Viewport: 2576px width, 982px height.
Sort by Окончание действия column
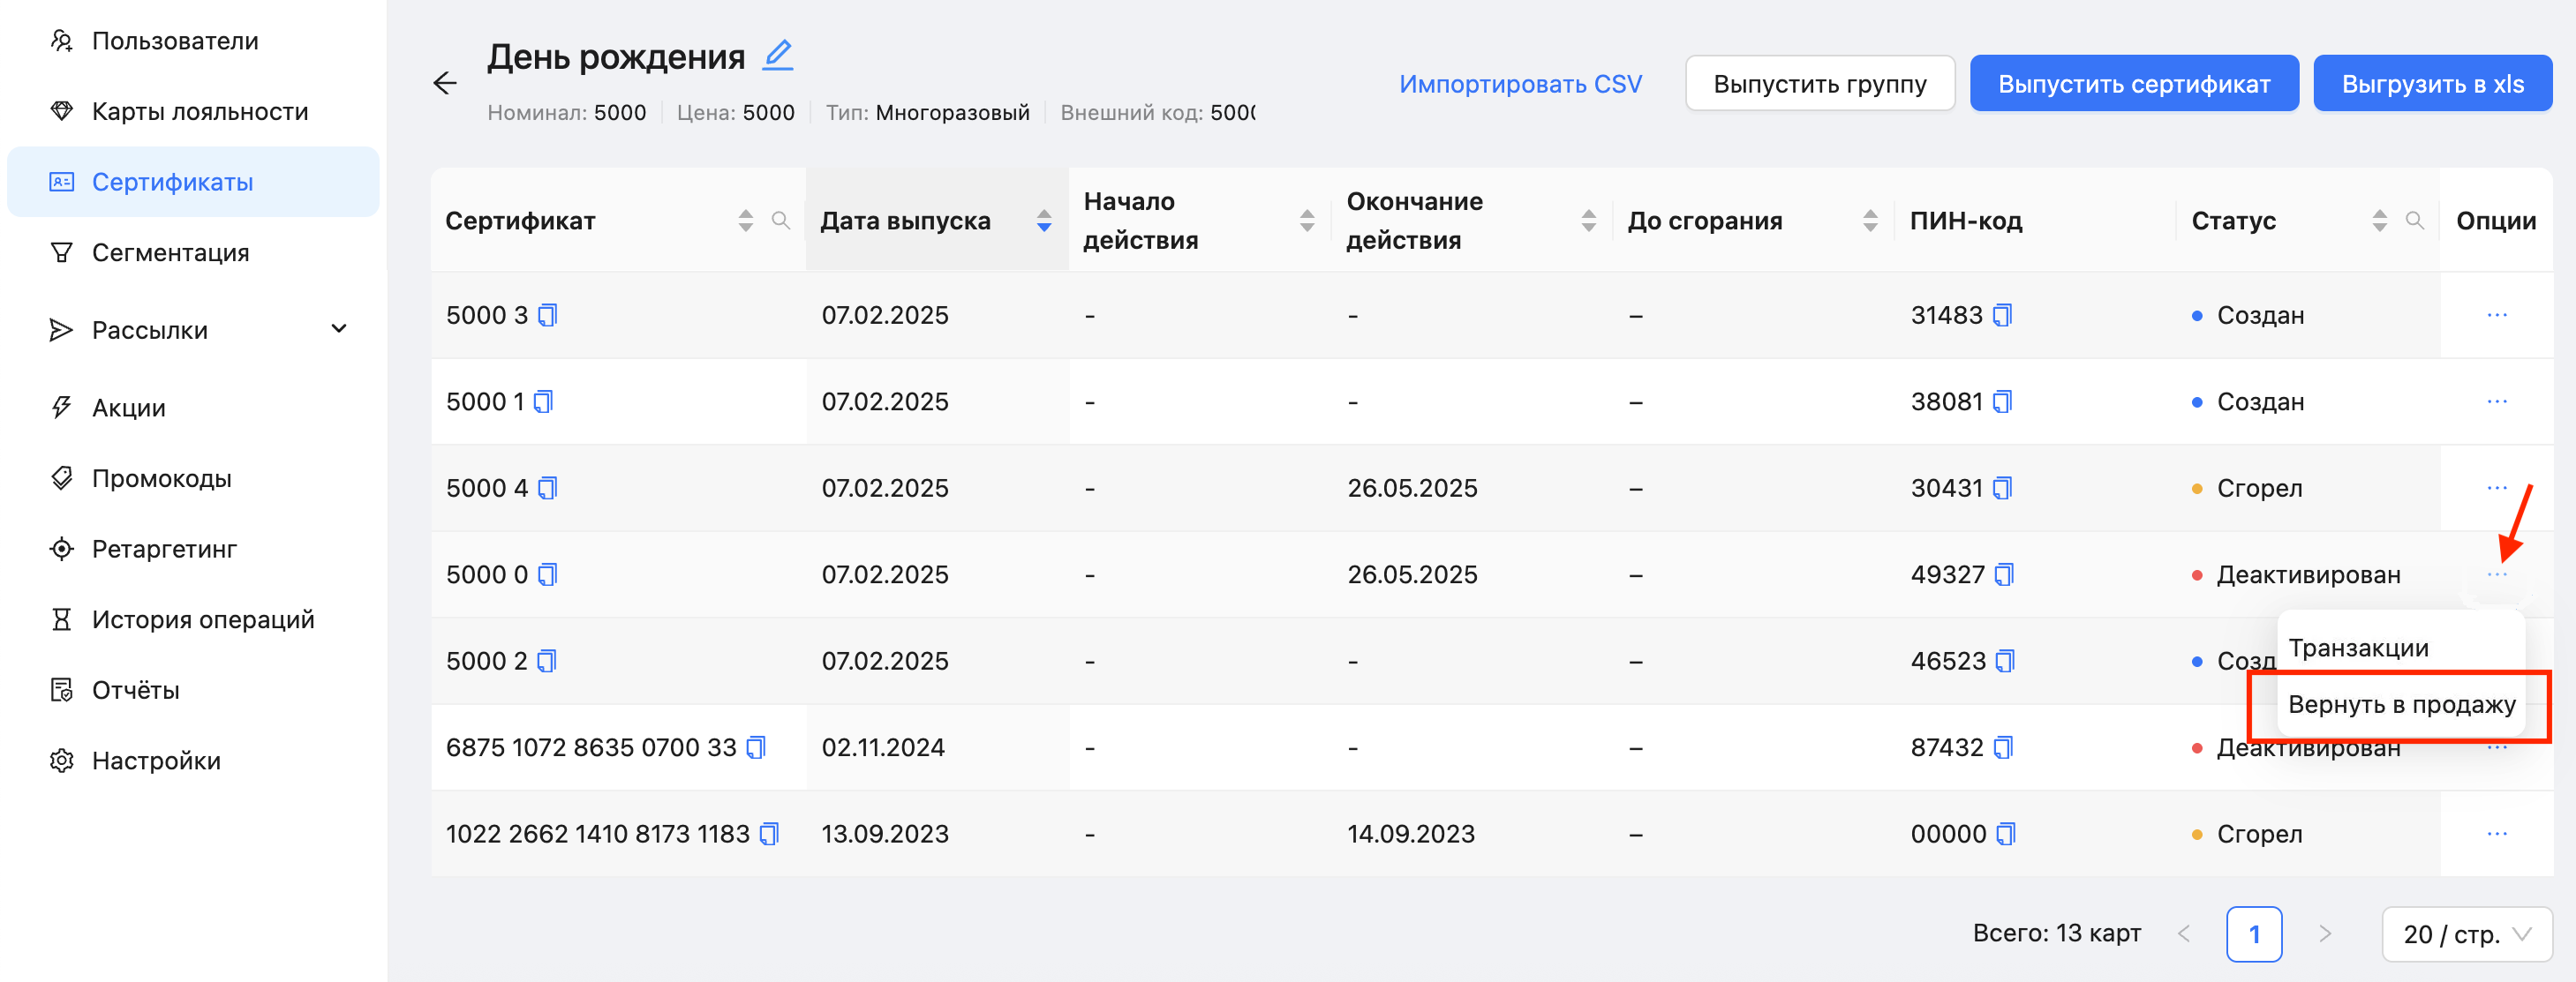click(1588, 221)
